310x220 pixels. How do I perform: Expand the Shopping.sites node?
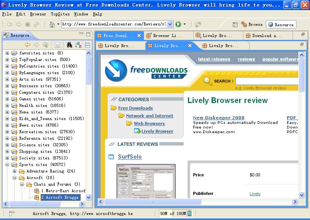click(7, 151)
